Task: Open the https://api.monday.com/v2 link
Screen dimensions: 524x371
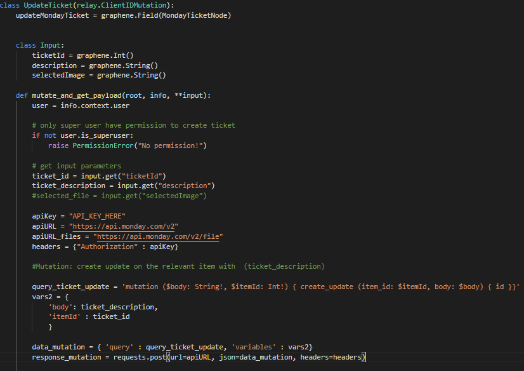Action: click(123, 226)
